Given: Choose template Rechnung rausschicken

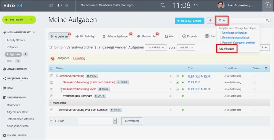Looking at the screenshot, I should click(x=236, y=38).
